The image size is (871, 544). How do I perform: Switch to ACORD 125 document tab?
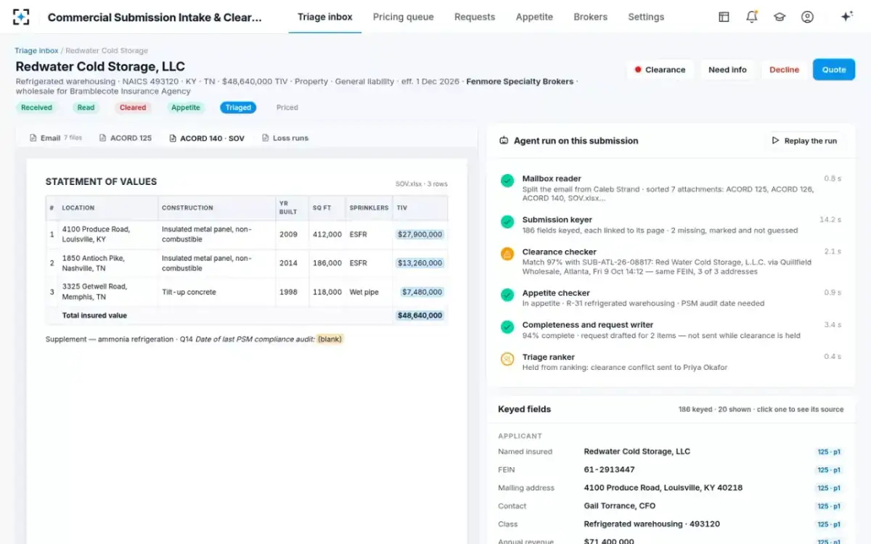pyautogui.click(x=125, y=138)
